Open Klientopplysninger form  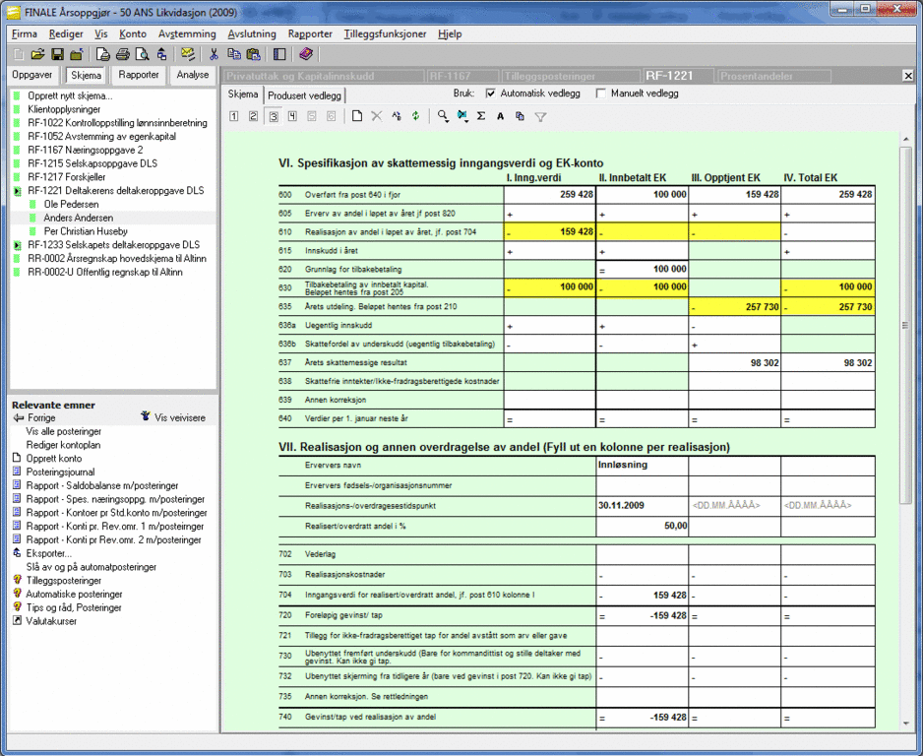point(64,109)
